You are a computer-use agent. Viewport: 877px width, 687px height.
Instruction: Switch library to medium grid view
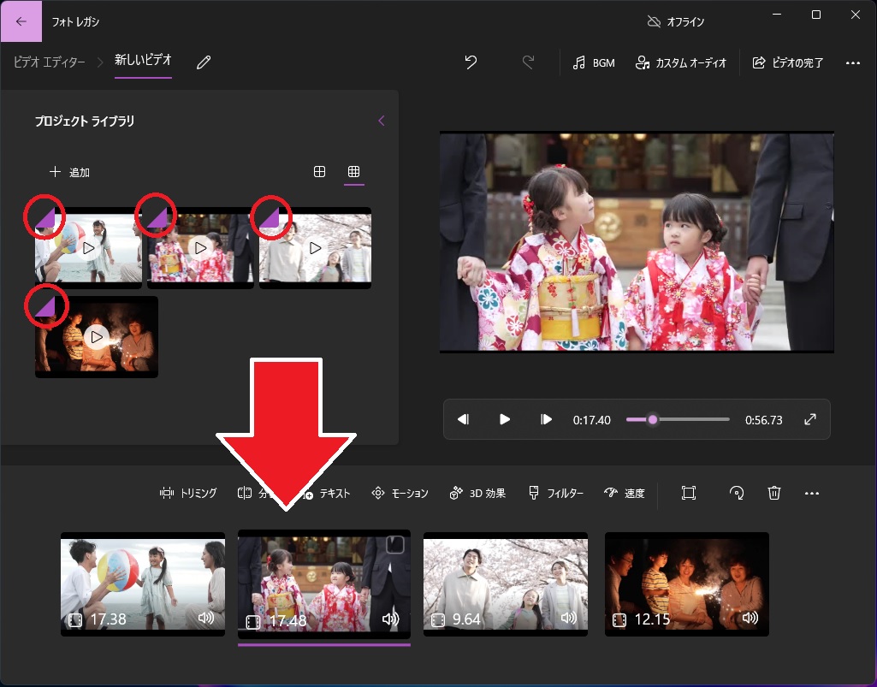[x=319, y=172]
